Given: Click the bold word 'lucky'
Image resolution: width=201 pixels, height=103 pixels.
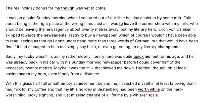Looking at the screenshot, I should (29, 56).
